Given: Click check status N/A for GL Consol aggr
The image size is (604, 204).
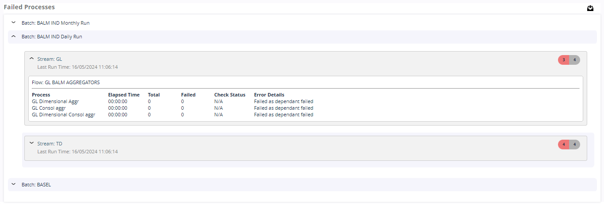Looking at the screenshot, I should click(x=218, y=108).
